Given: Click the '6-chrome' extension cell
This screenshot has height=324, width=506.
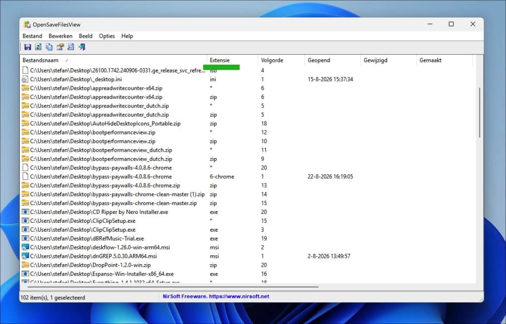Looking at the screenshot, I should click(x=222, y=176).
